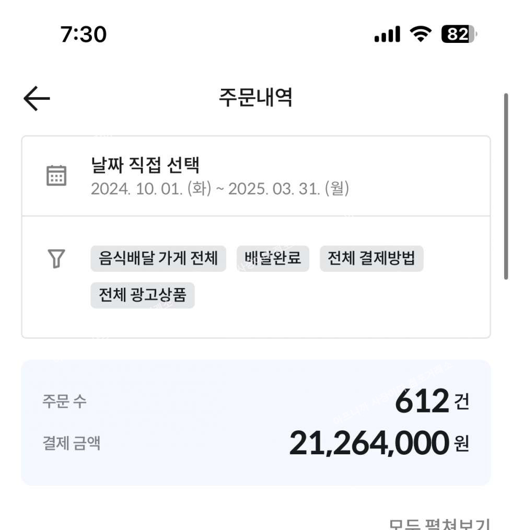Open the 날짜 직접 선택 date selector
512x530 pixels.
tap(145, 166)
